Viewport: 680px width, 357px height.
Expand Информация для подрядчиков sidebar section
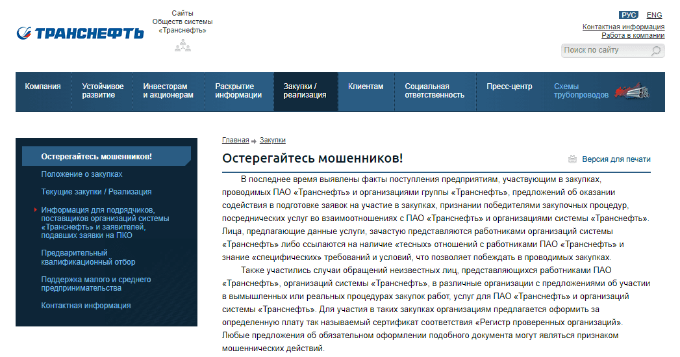tap(105, 223)
